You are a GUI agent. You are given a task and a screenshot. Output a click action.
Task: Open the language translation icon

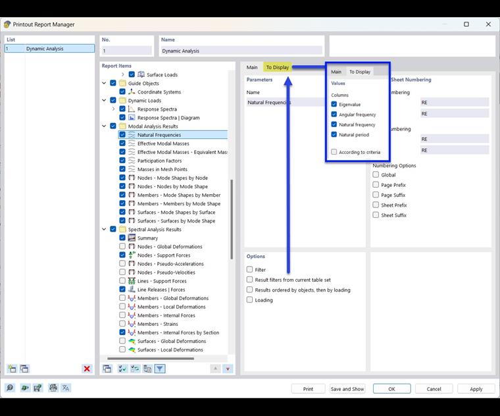tap(66, 388)
